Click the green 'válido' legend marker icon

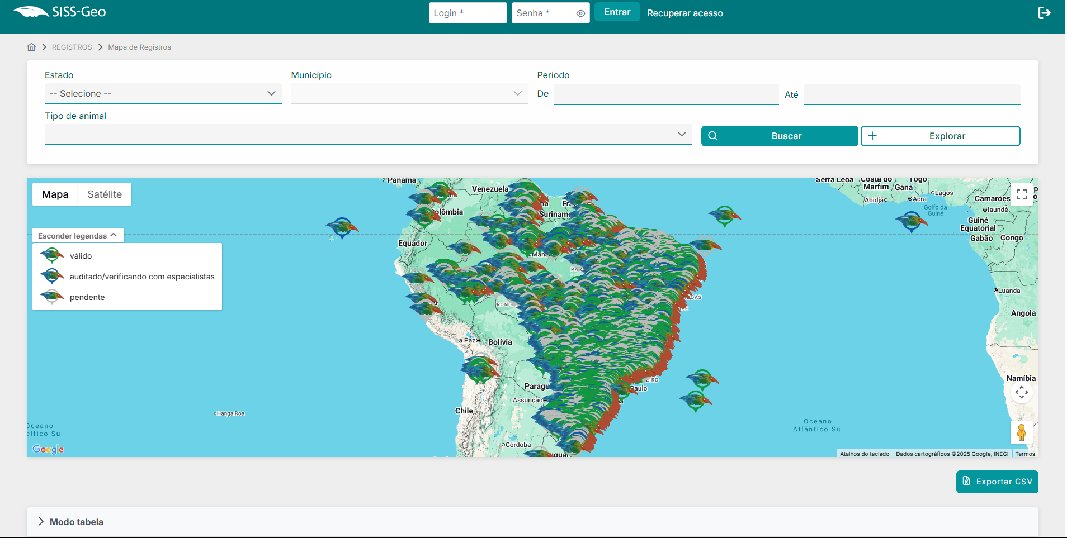point(52,256)
